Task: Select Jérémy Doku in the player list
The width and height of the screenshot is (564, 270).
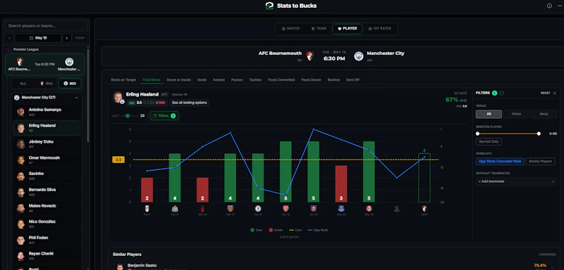Action: pos(47,143)
